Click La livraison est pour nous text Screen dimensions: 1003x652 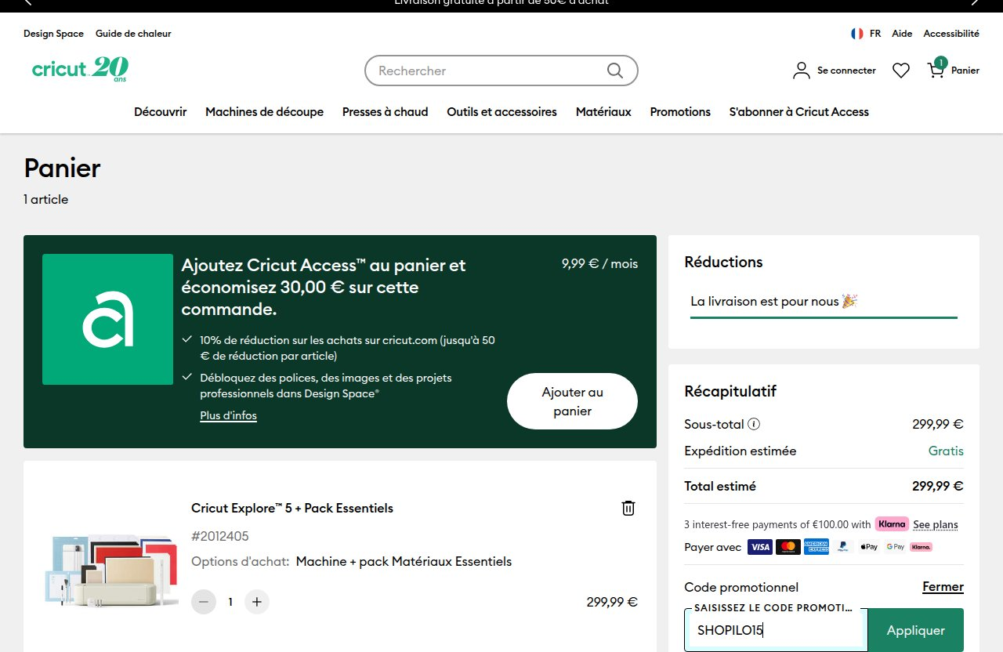773,301
